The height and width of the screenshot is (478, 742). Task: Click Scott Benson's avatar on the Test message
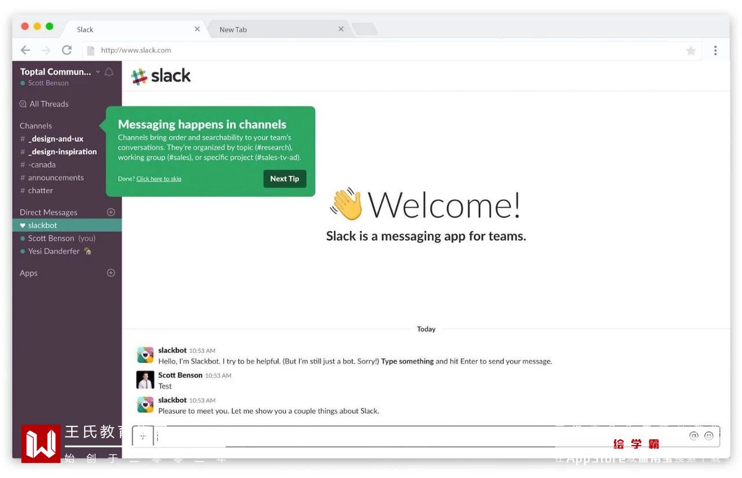(x=146, y=380)
